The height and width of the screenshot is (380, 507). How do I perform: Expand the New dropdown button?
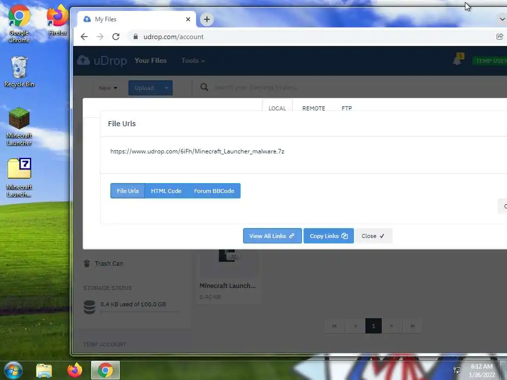pos(107,88)
